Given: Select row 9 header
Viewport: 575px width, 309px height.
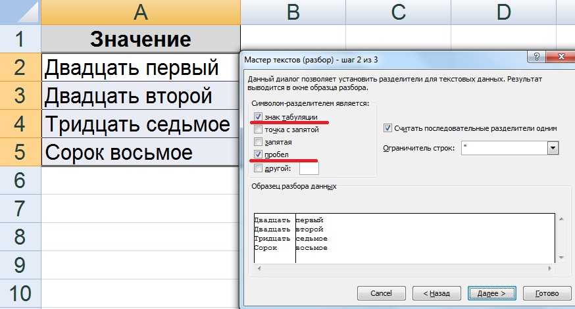Looking at the screenshot, I should tap(20, 265).
